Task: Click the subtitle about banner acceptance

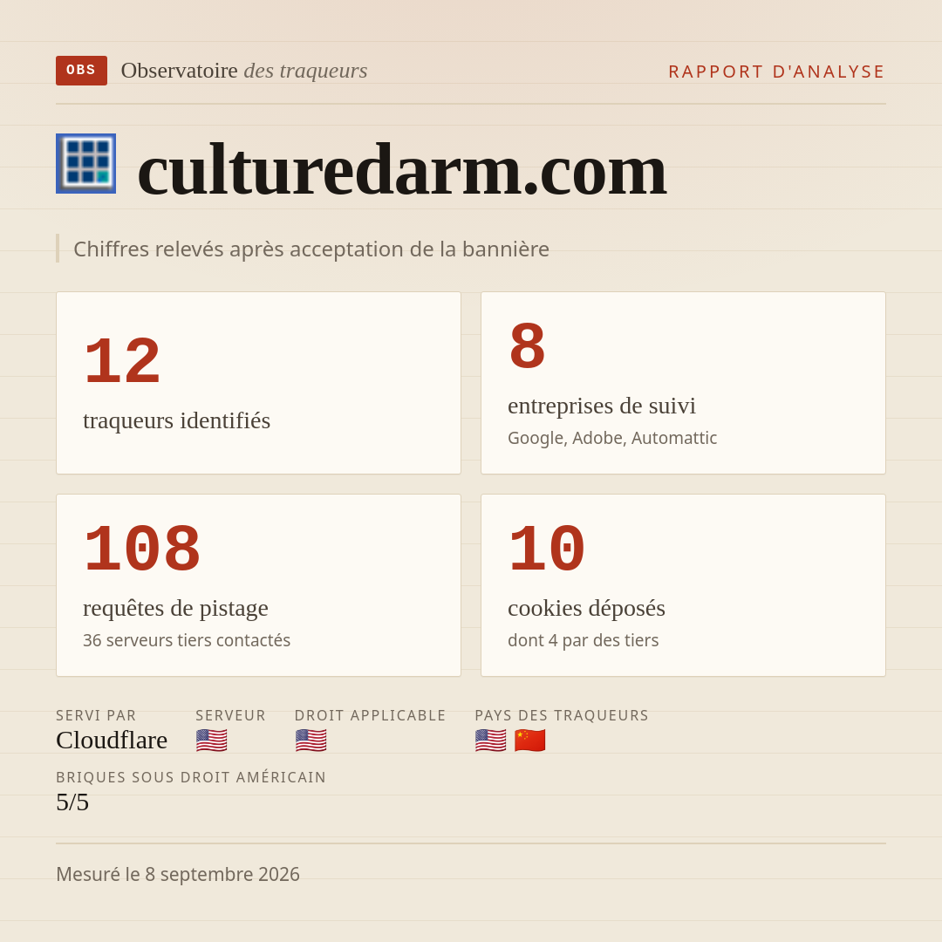Action: [x=311, y=249]
